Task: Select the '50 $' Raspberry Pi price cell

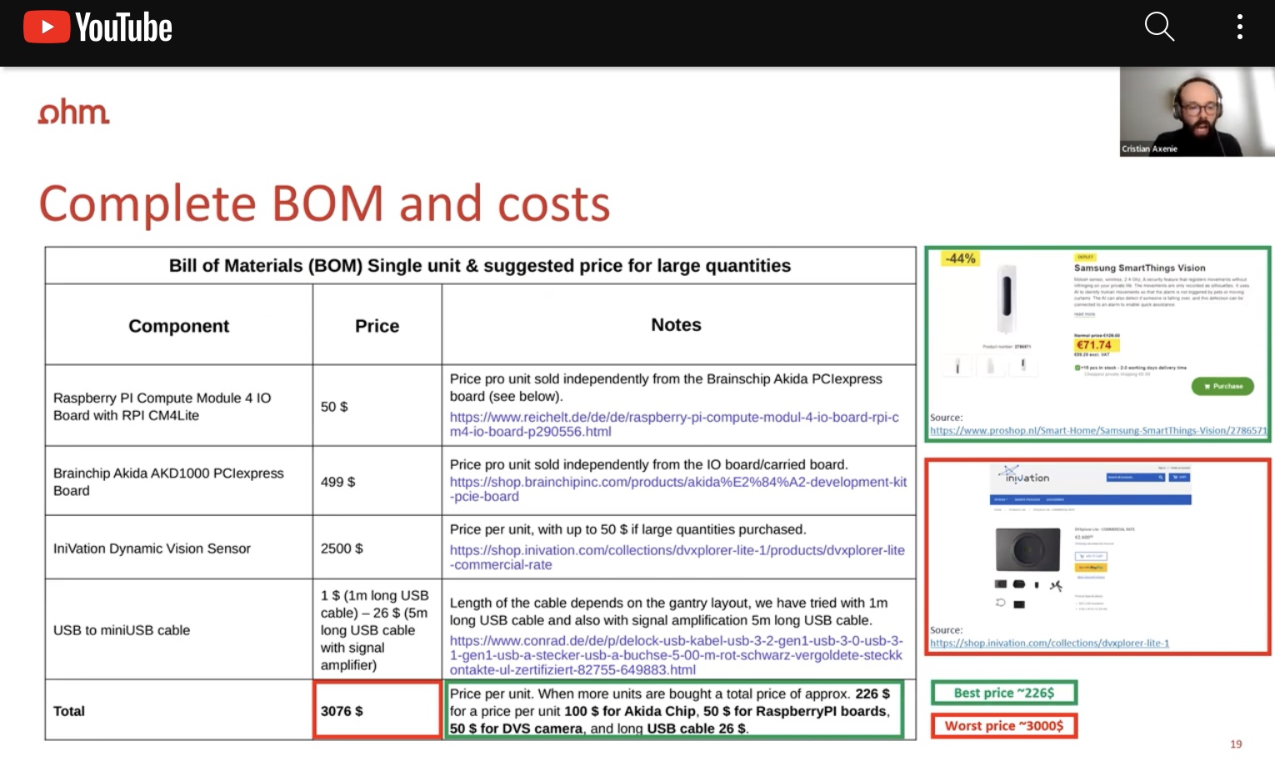Action: [377, 406]
